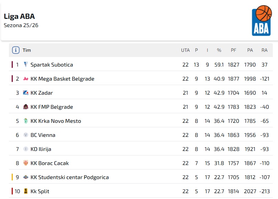
Task: Click the KK Mega Basket Belgrade logo
Action: 26,79
